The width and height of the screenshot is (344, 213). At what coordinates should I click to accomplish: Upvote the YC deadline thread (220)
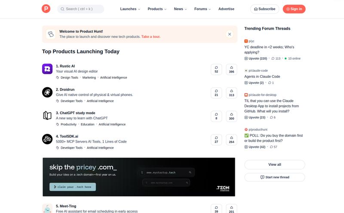[x=255, y=58]
